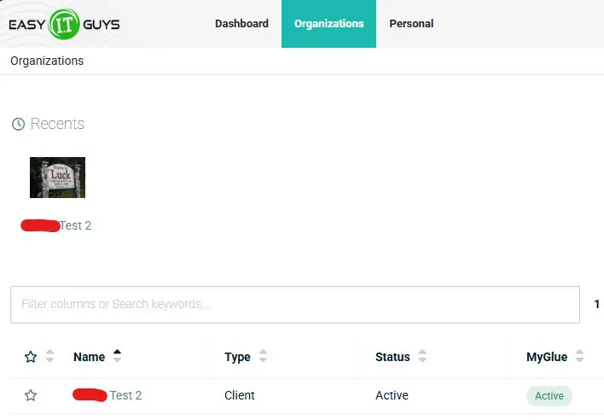The image size is (604, 420).
Task: Click the Client type cell in row
Action: (x=240, y=395)
